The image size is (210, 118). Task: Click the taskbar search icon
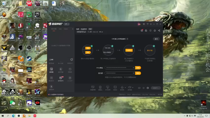(8, 116)
